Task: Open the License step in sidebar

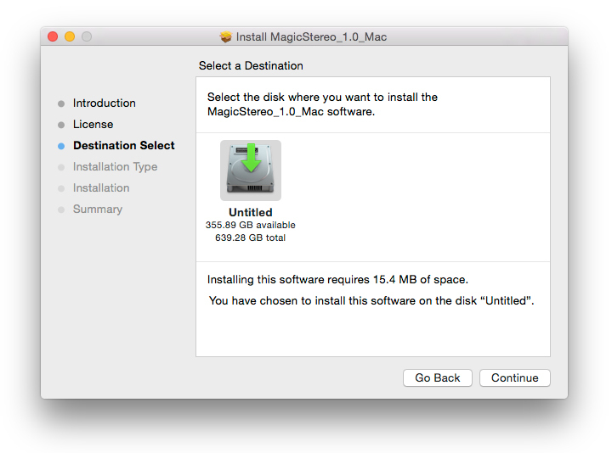Action: pos(93,125)
